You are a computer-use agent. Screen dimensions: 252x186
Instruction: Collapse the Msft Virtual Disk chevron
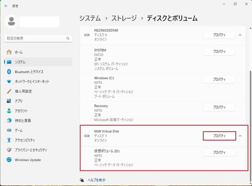[x=240, y=136]
